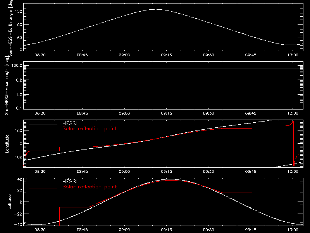Screen dimensions: 310x233
Task: Click 08:45 under the Moon angle plot
Action: coord(82,113)
